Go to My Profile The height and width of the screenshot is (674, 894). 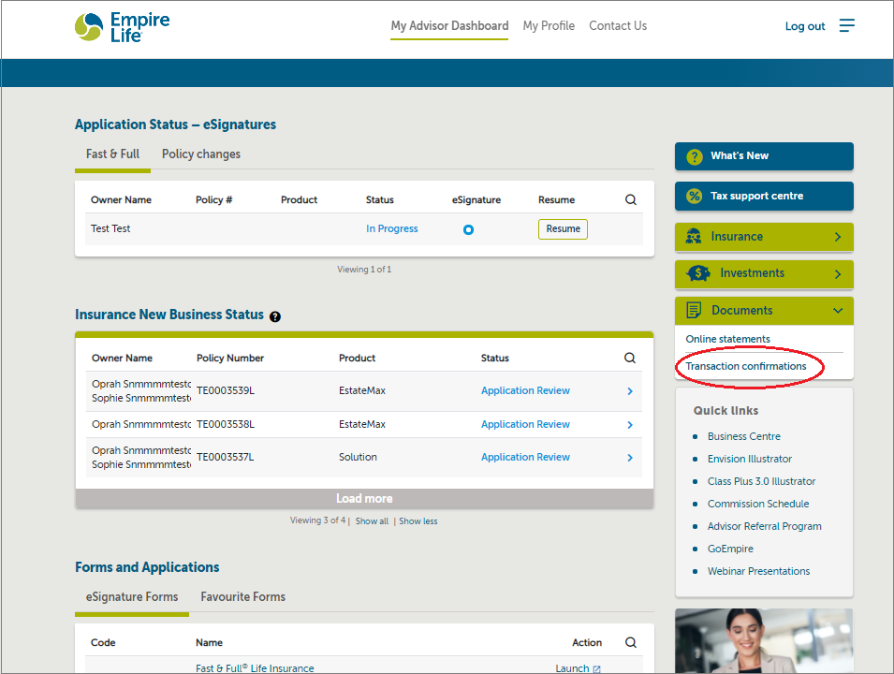tap(549, 25)
